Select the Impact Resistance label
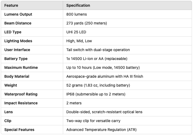 point(21,103)
